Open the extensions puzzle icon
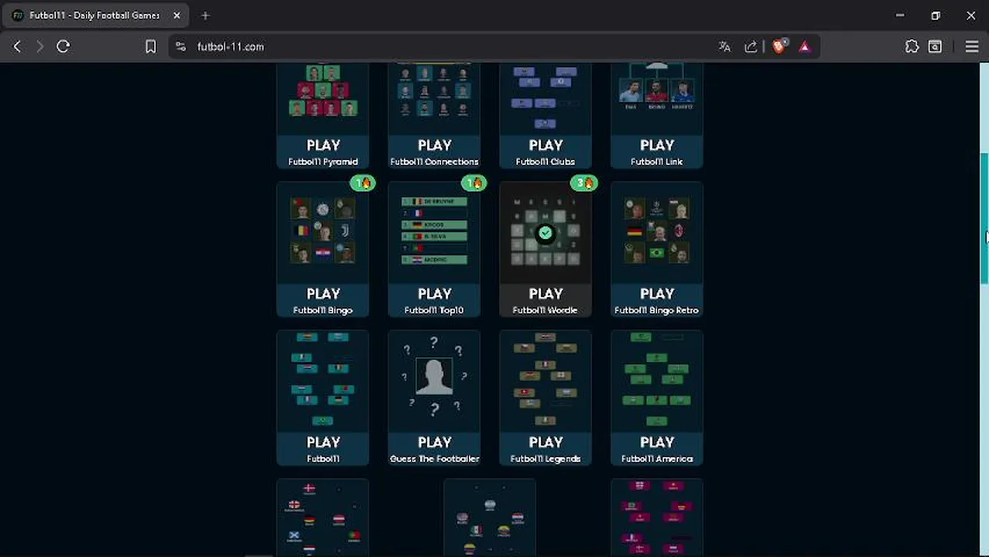 pos(912,46)
